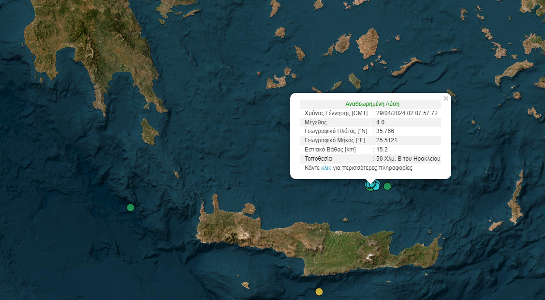
Task: Click the yellow earthquake marker south of Crete
Action: pyautogui.click(x=319, y=291)
